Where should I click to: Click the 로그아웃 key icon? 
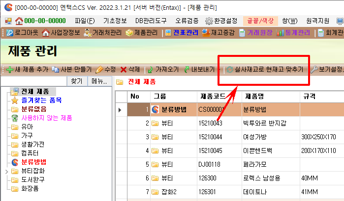pos(10,33)
